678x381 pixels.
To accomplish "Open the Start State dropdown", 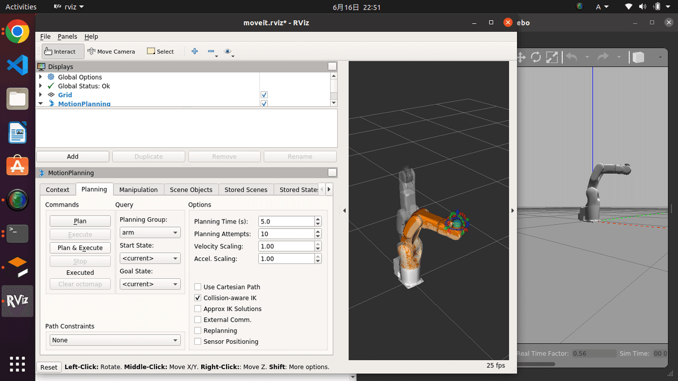I will pos(150,259).
